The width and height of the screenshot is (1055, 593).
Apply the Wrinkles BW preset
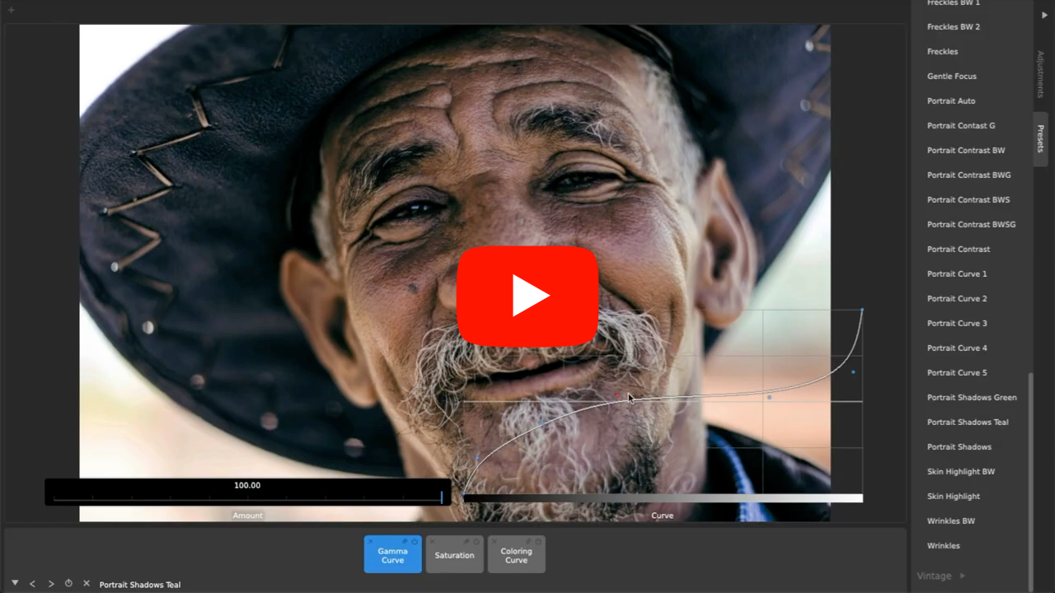[x=951, y=521]
